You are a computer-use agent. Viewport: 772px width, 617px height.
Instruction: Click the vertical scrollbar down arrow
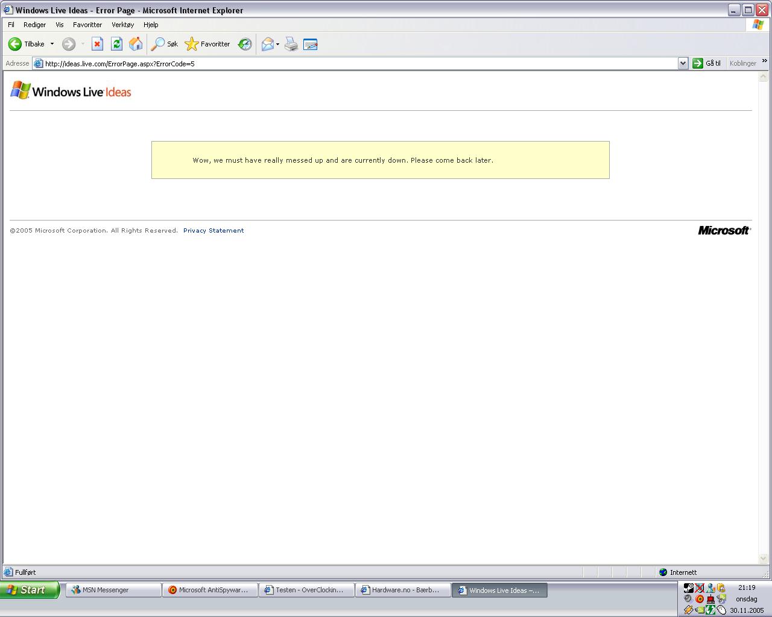tap(763, 559)
